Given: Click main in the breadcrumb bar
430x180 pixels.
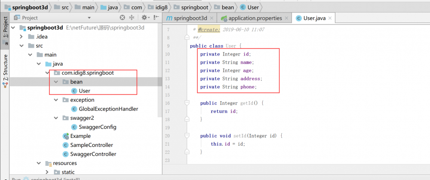Looking at the screenshot, I should [85, 7].
